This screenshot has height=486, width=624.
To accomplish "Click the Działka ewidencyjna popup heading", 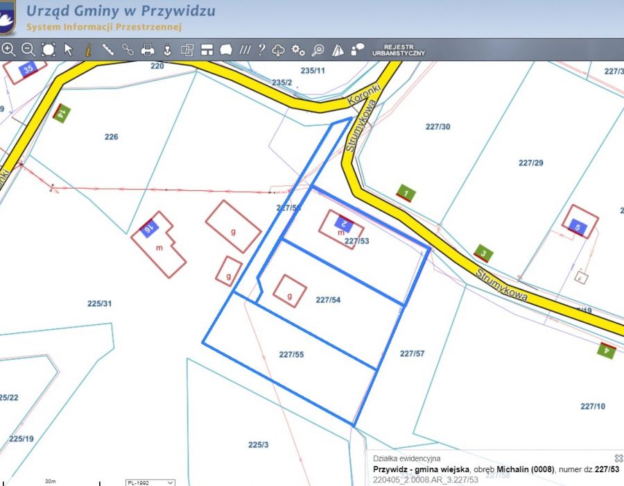I will [x=407, y=458].
